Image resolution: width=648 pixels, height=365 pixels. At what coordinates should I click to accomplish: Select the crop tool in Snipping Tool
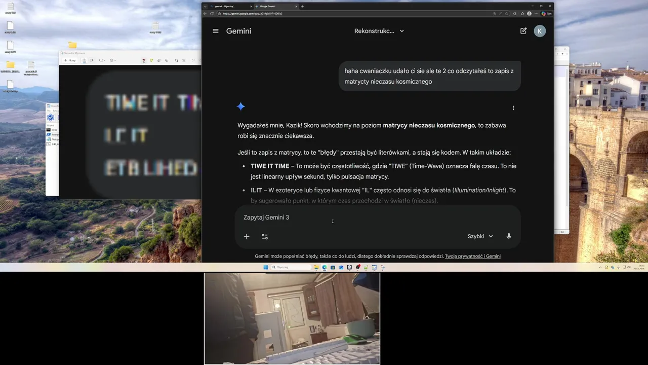tap(176, 60)
